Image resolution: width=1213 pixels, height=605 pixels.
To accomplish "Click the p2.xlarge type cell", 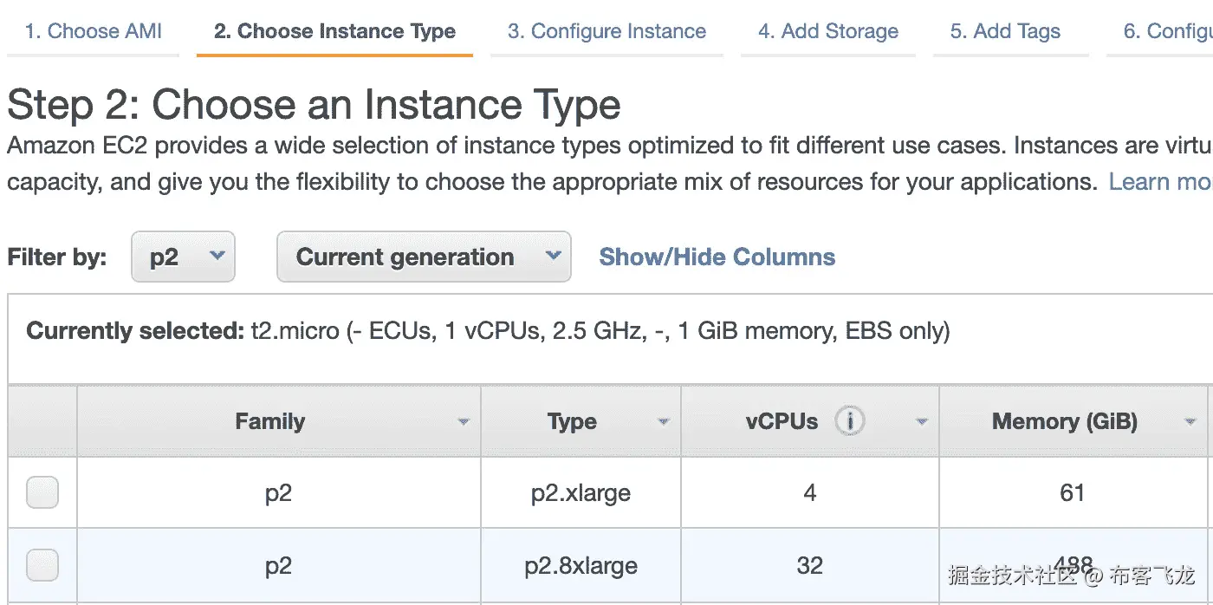I will [x=581, y=493].
